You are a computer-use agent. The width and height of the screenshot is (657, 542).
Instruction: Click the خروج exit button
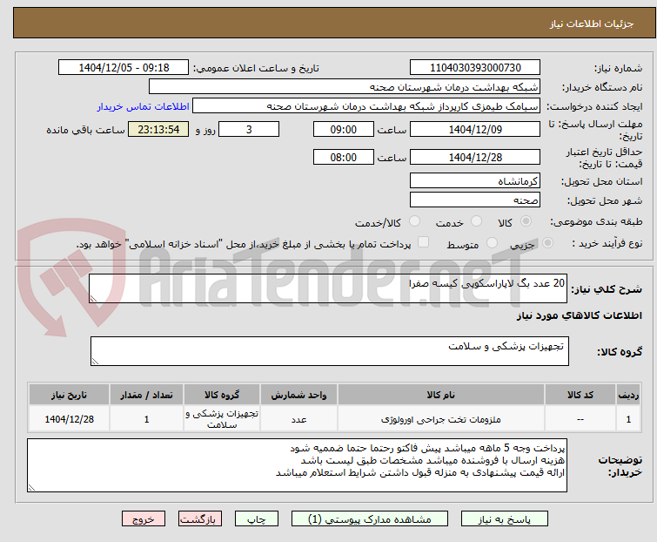point(144,519)
